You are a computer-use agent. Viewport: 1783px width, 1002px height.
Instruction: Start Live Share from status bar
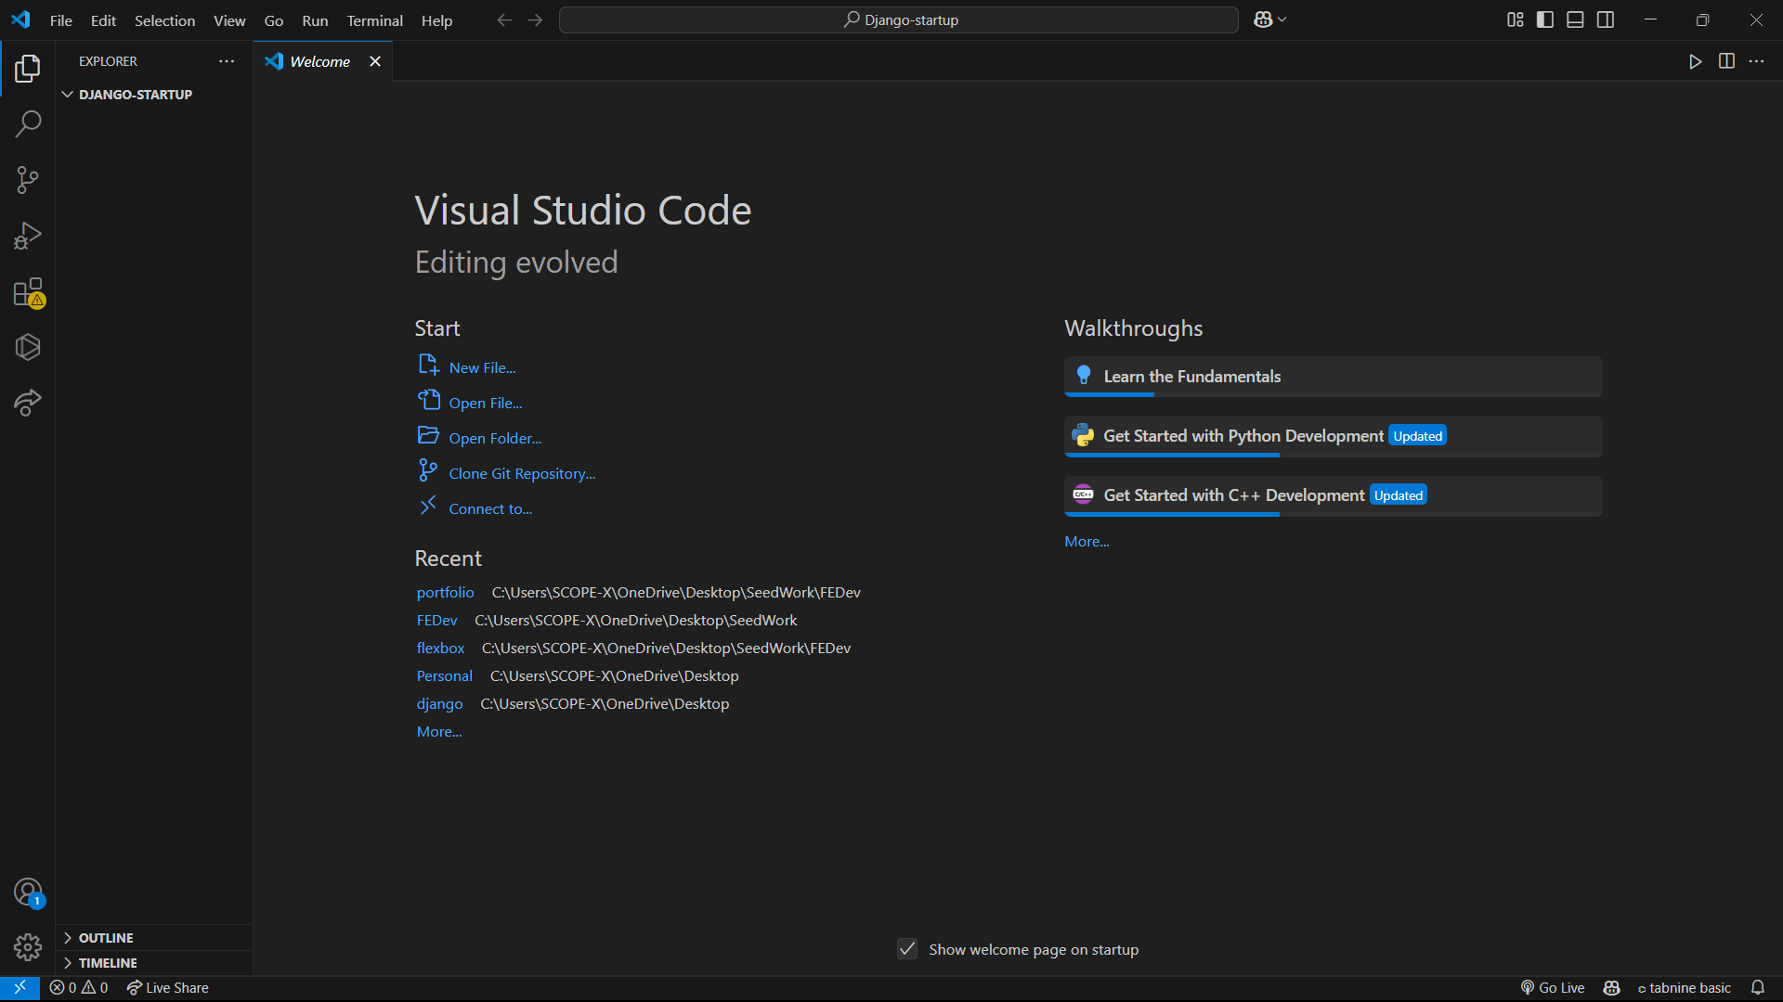coord(168,988)
